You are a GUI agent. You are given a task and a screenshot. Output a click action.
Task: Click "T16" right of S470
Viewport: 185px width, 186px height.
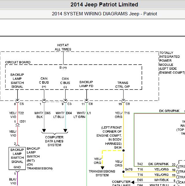click(x=140, y=169)
